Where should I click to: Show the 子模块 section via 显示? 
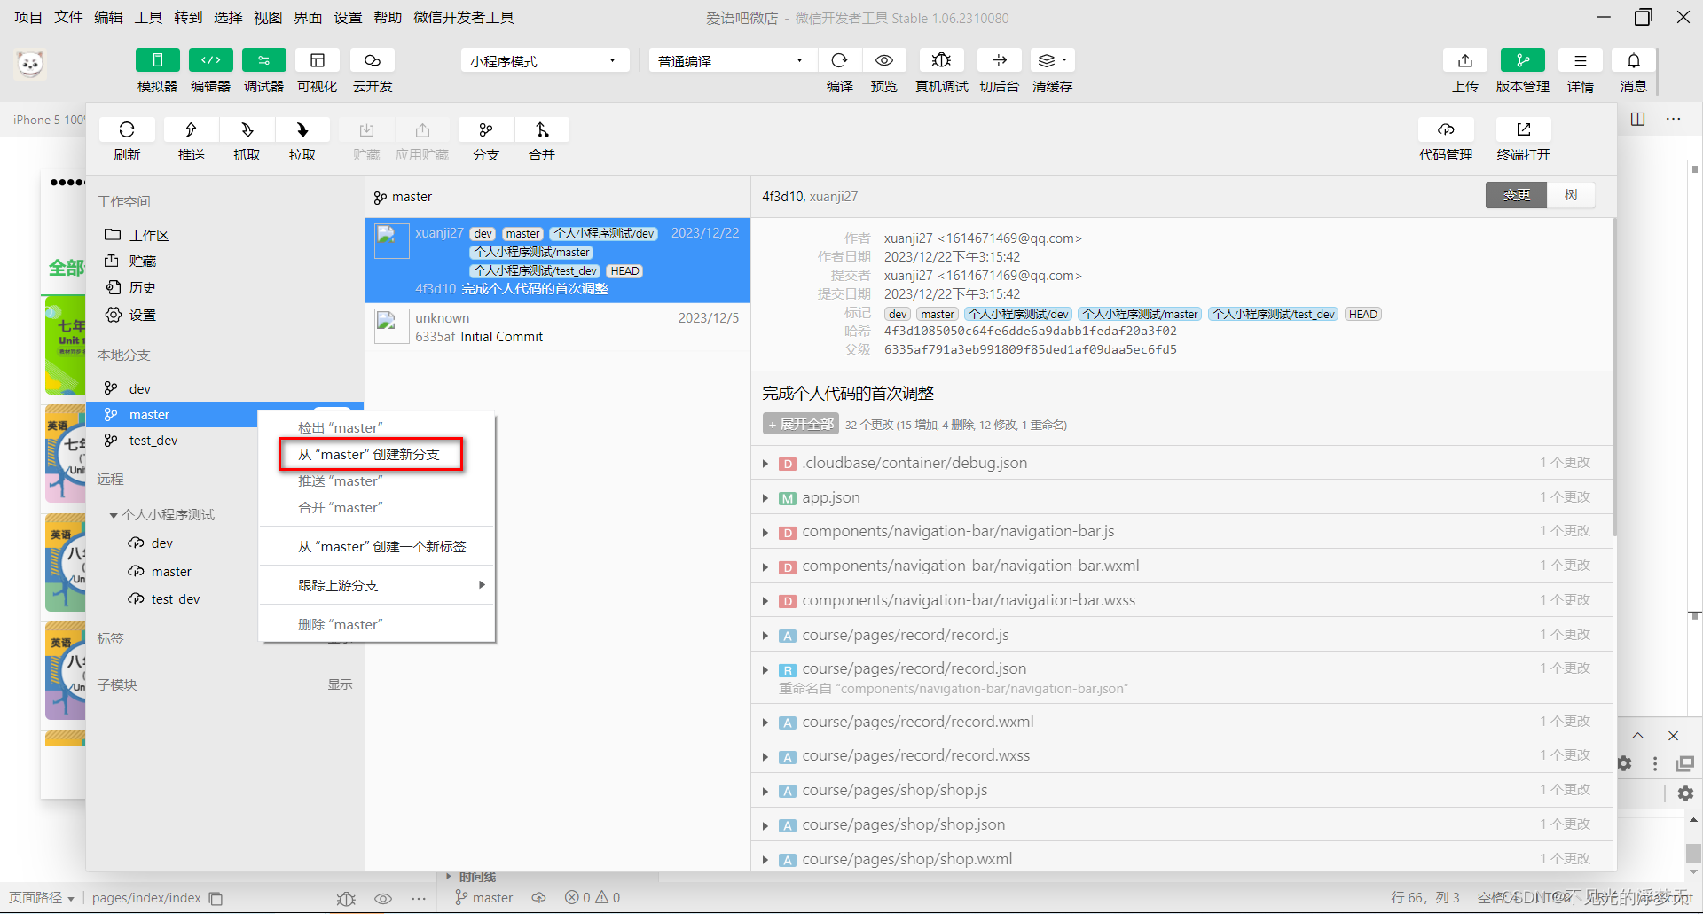[340, 684]
